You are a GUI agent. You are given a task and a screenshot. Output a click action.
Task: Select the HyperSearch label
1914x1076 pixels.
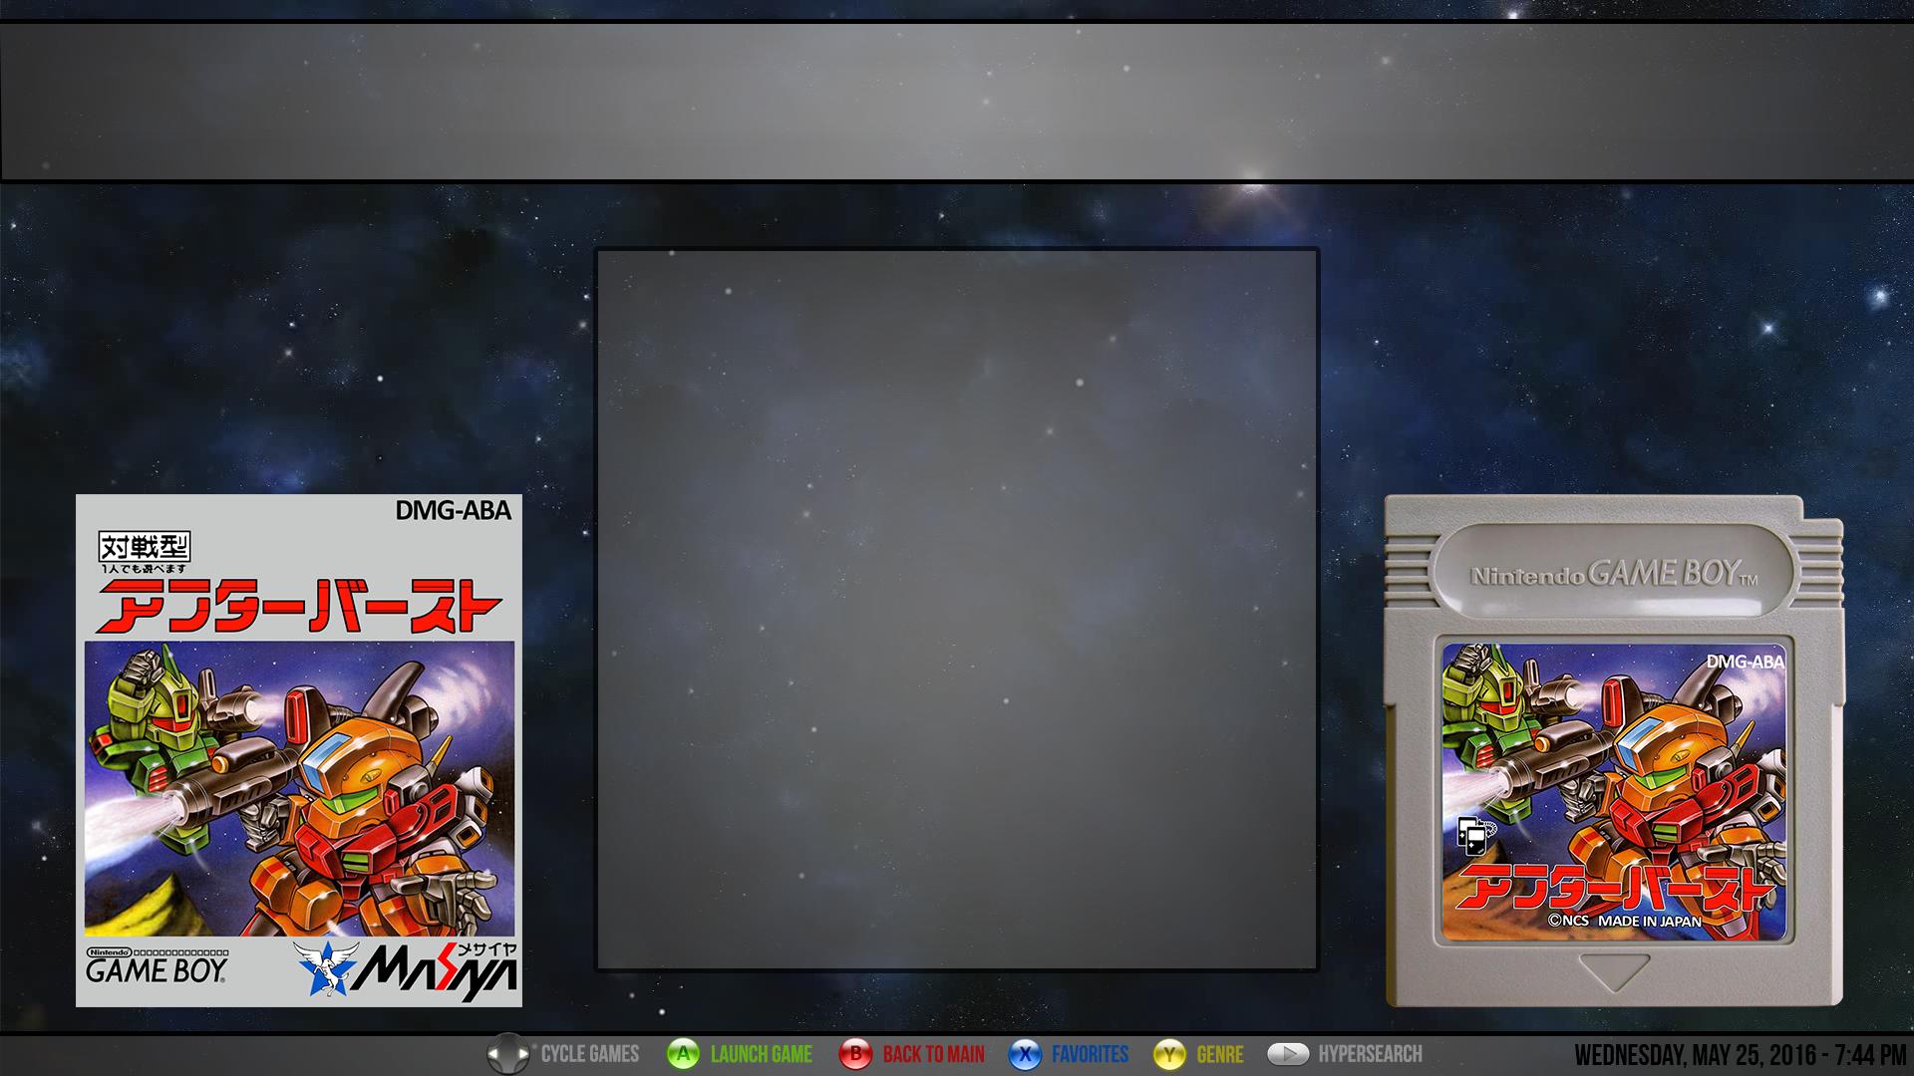pyautogui.click(x=1371, y=1054)
